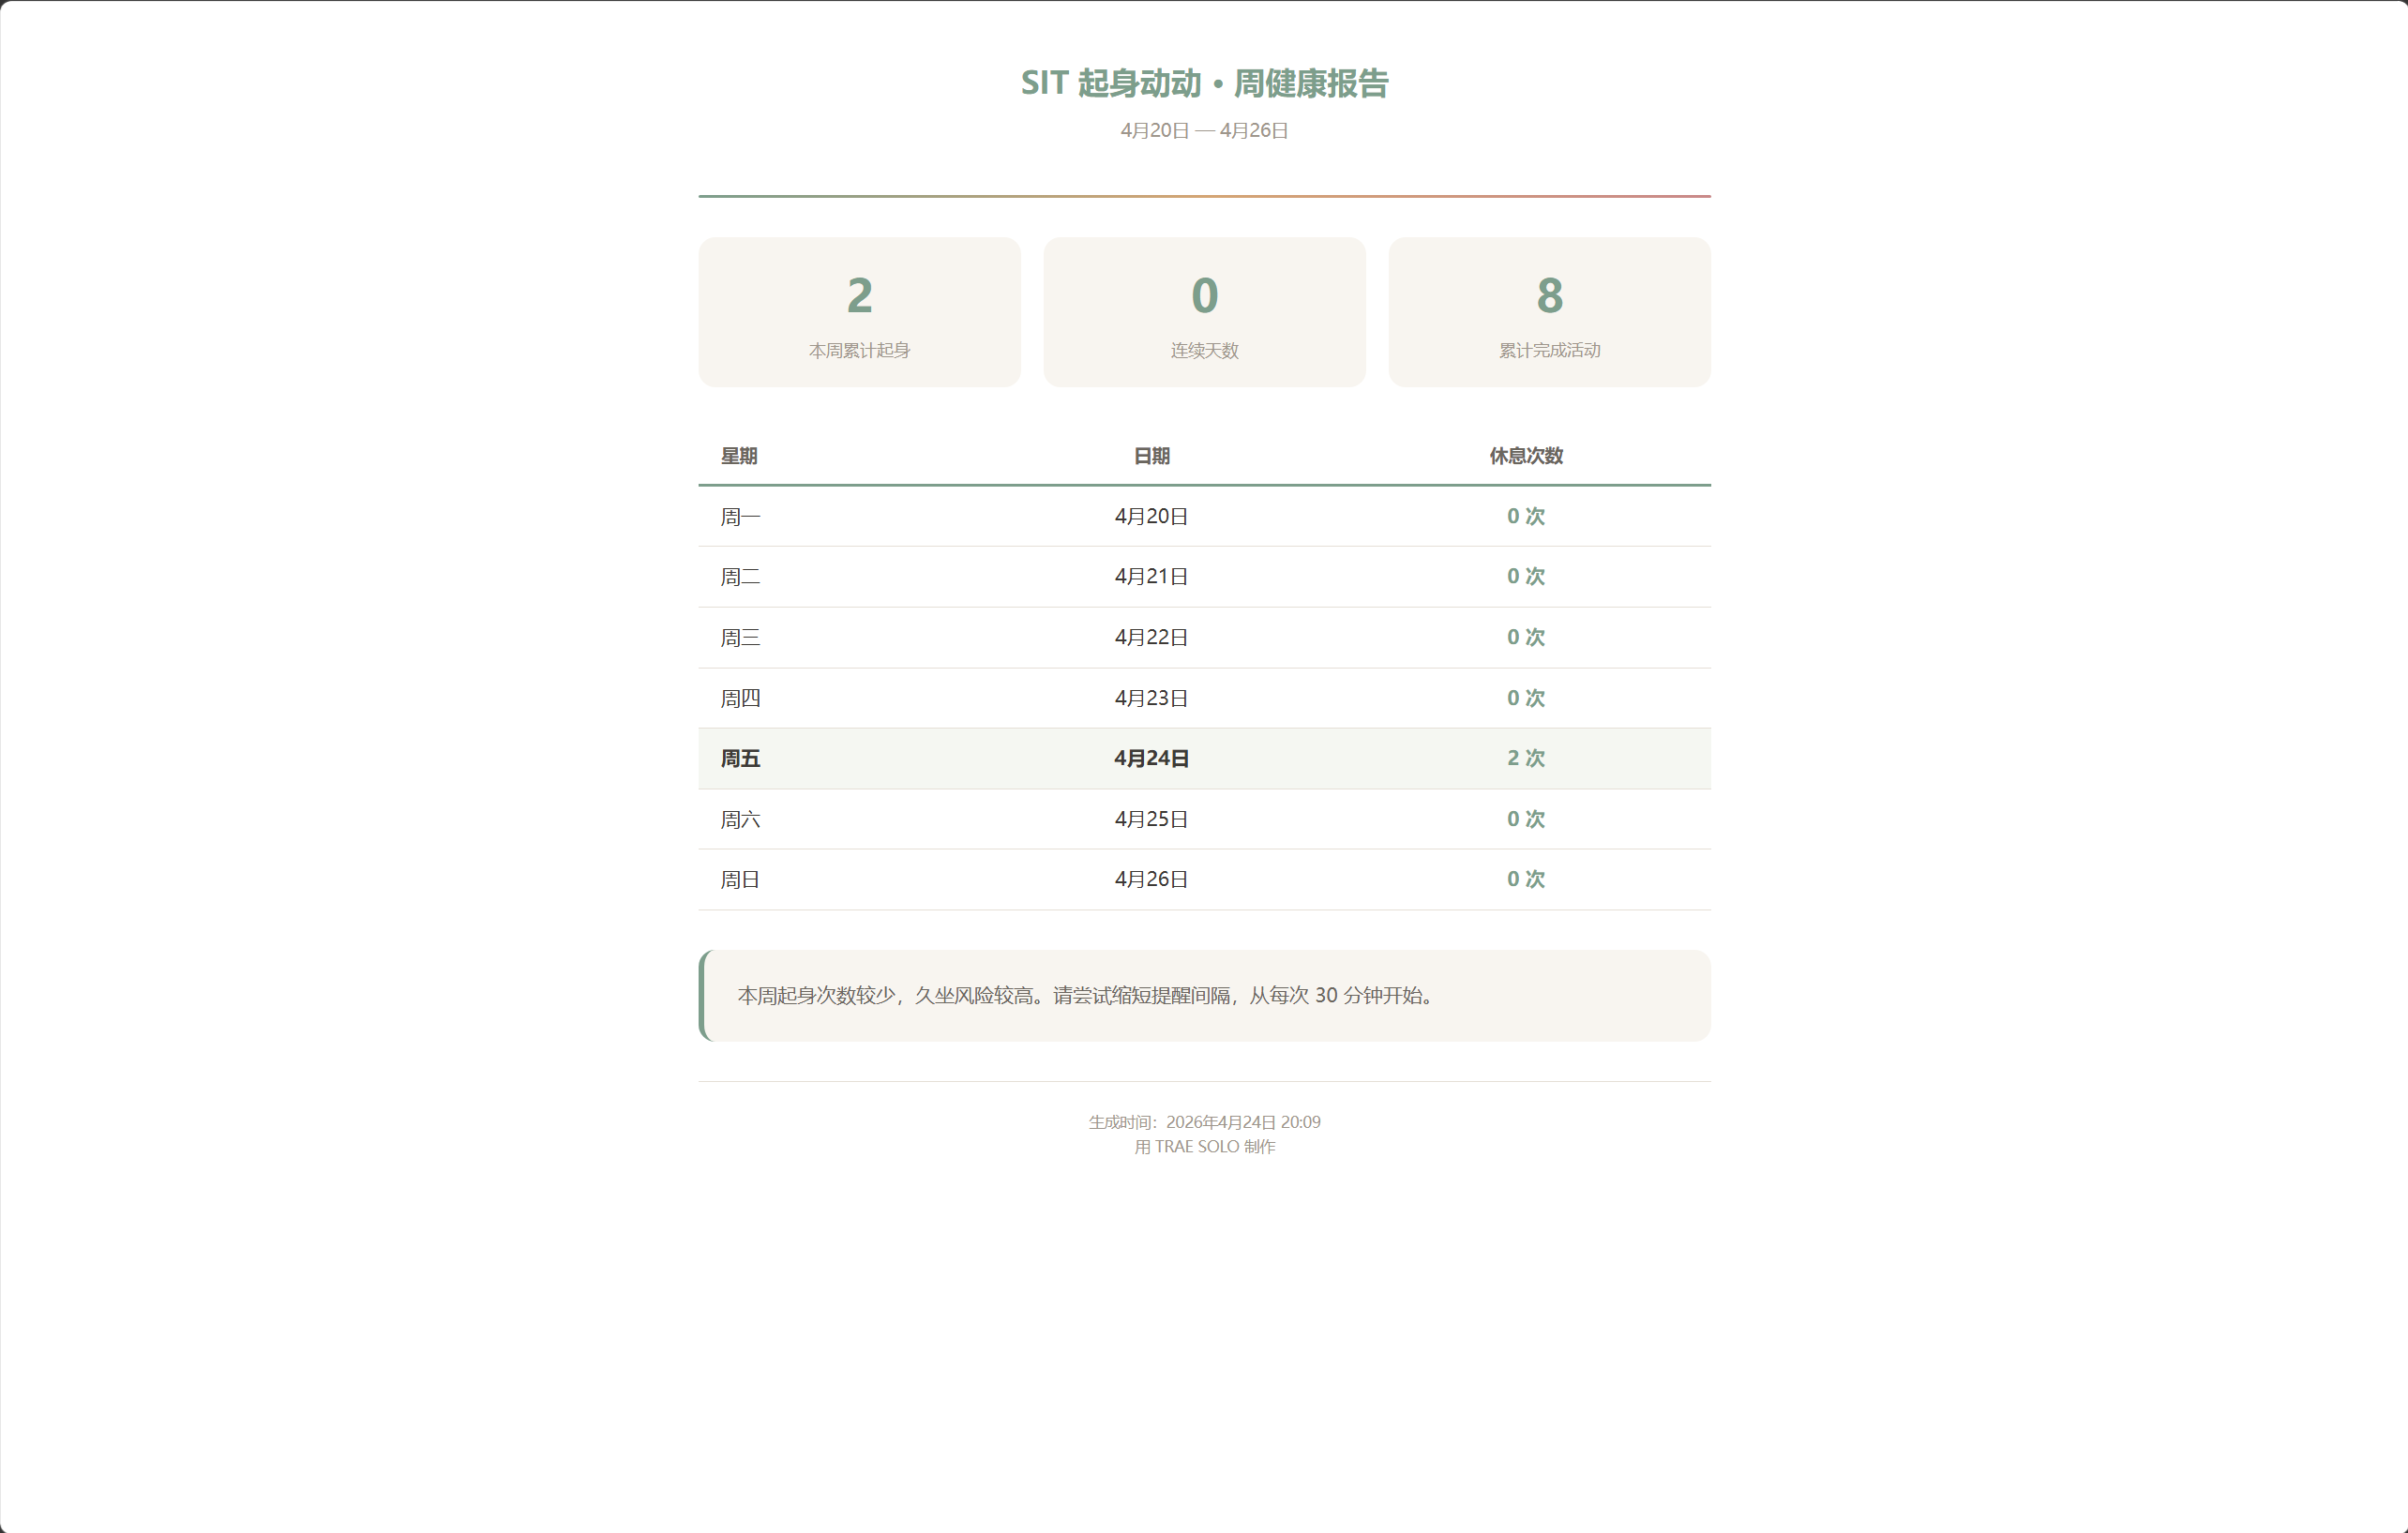Screen dimensions: 2408x1533
Task: Click the 2 次 count on 4月24日
Action: pyautogui.click(x=1525, y=758)
